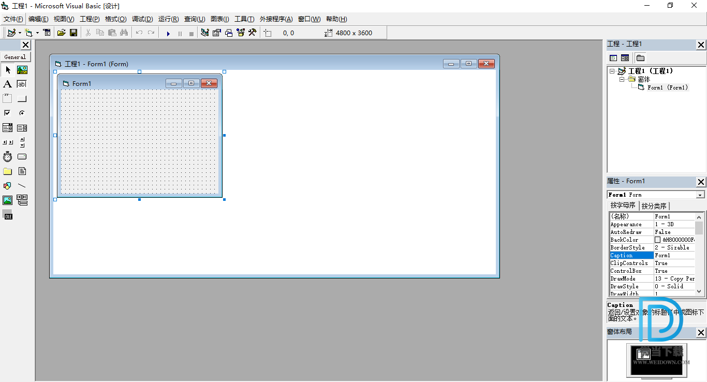This screenshot has width=707, height=382.
Task: Select the Line control tool
Action: coord(22,186)
